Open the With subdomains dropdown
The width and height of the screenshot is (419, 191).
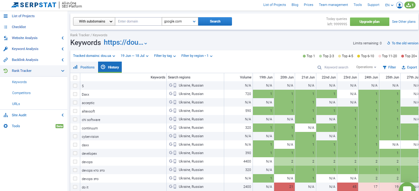(94, 21)
